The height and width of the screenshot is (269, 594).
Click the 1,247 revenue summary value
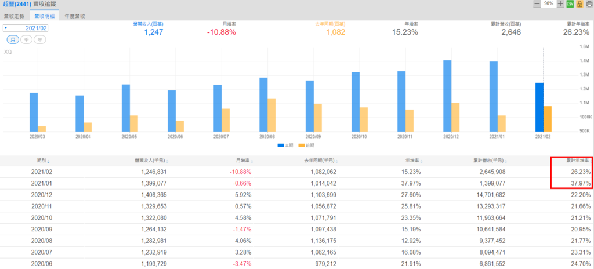point(153,32)
